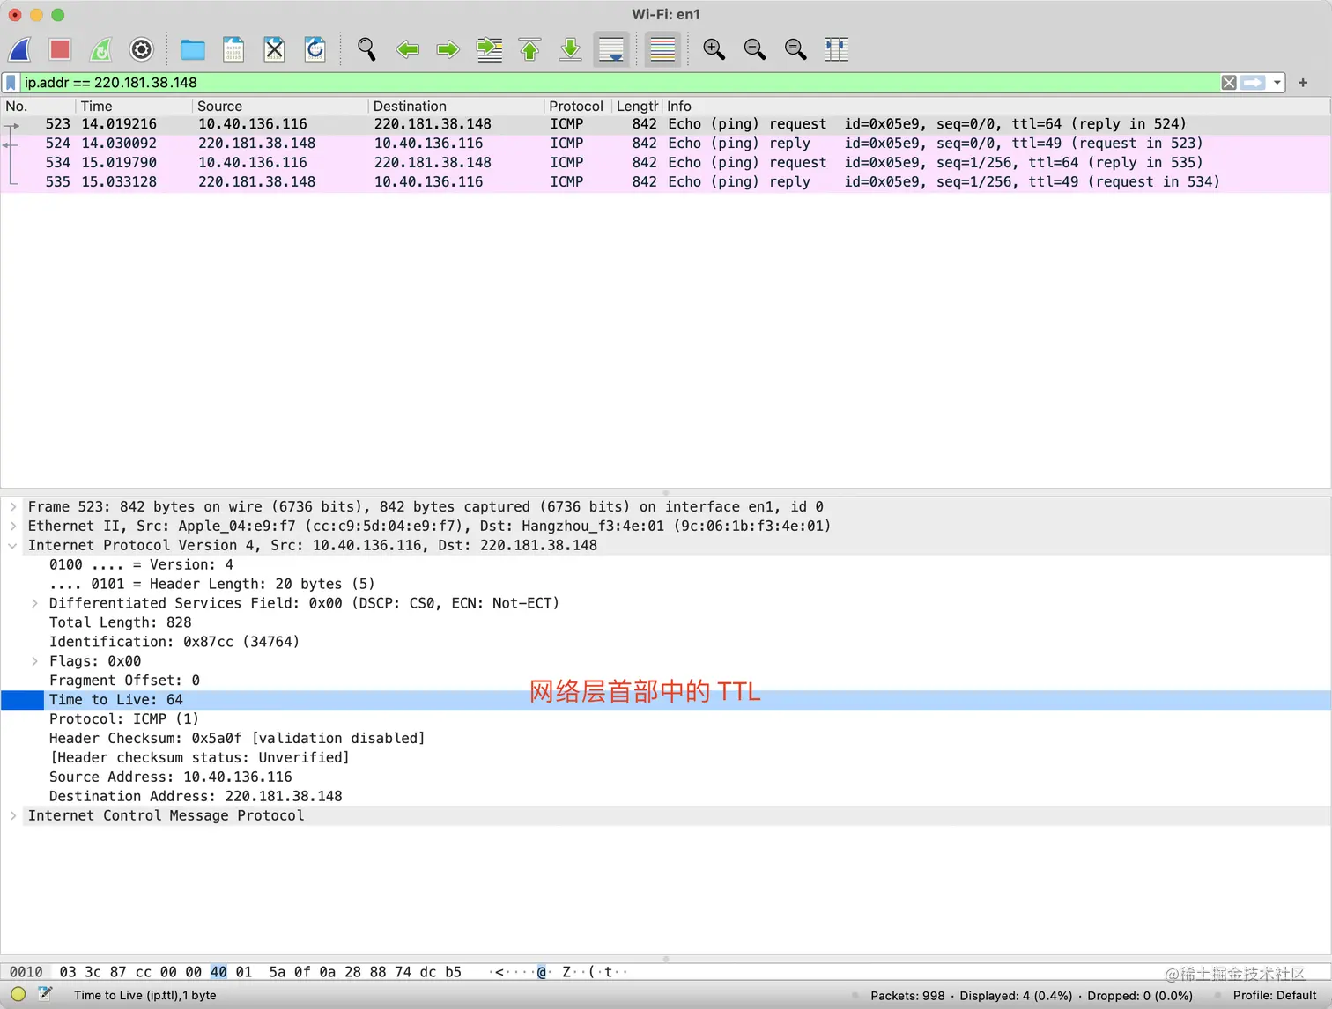Expand Internet Control Message Protocol
Screen dimensions: 1332x1009
[13, 816]
